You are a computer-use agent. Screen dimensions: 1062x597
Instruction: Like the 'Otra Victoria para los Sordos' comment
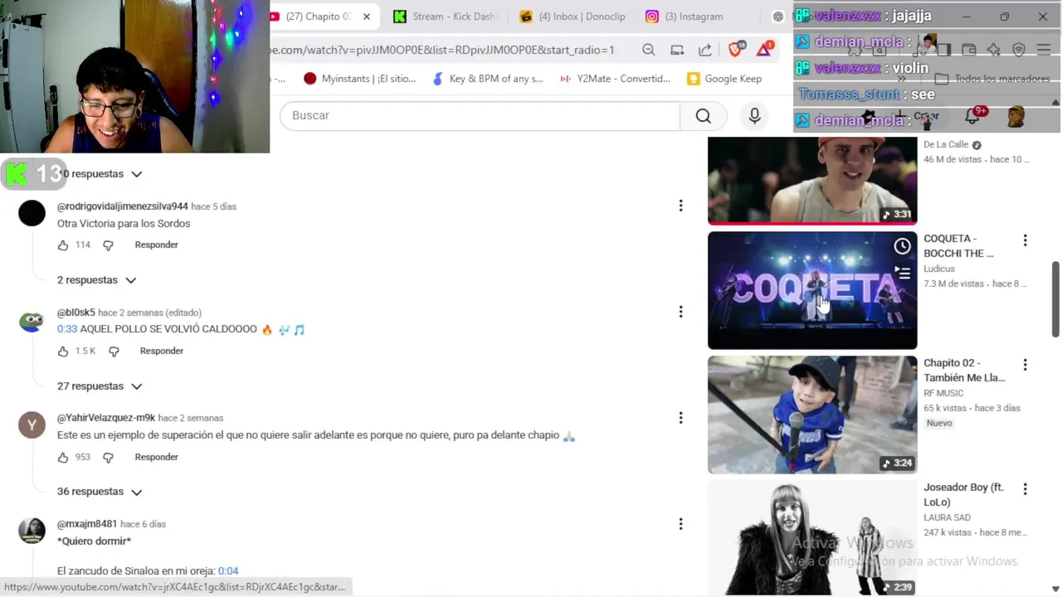click(63, 245)
